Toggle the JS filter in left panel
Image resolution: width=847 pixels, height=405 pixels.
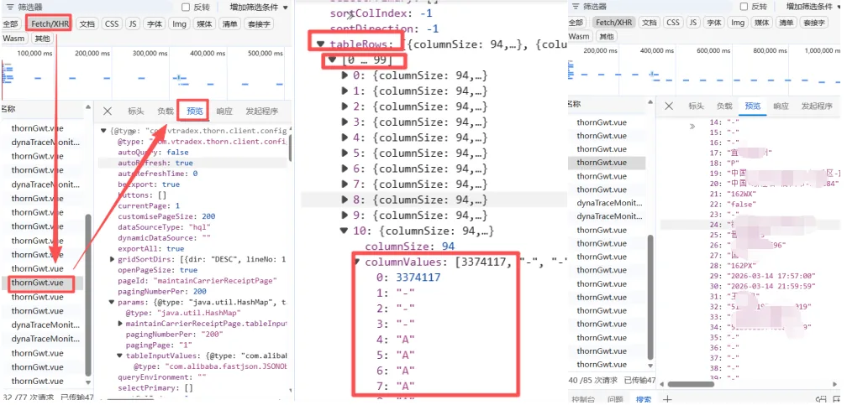[133, 23]
